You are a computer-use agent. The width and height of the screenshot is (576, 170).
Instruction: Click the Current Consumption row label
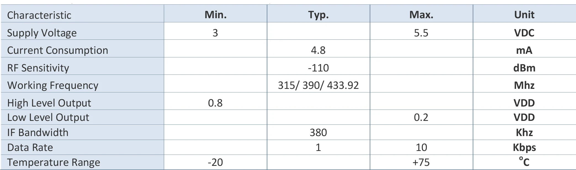click(x=57, y=50)
